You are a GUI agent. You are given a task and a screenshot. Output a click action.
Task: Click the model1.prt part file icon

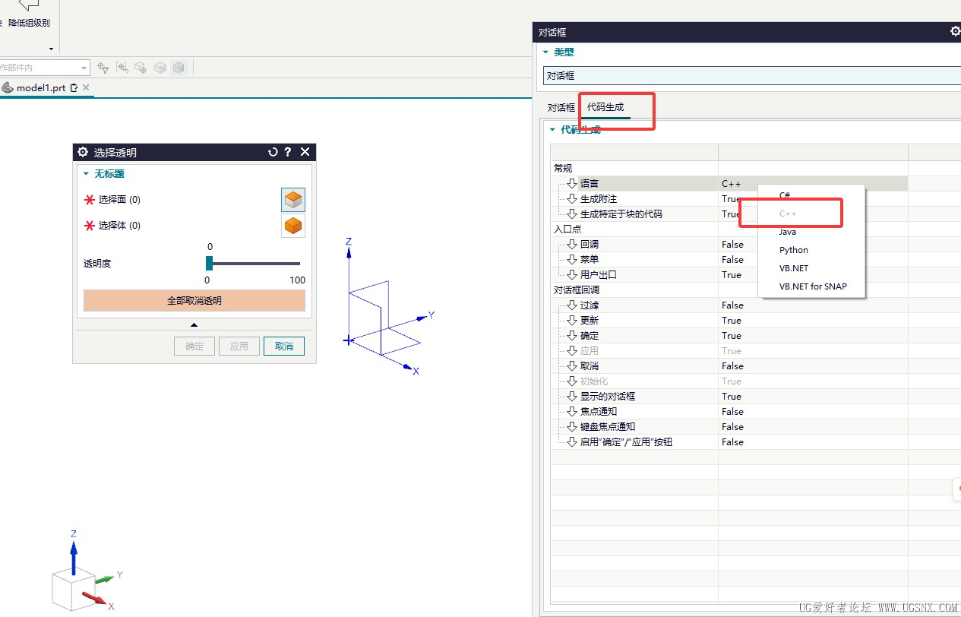click(8, 88)
